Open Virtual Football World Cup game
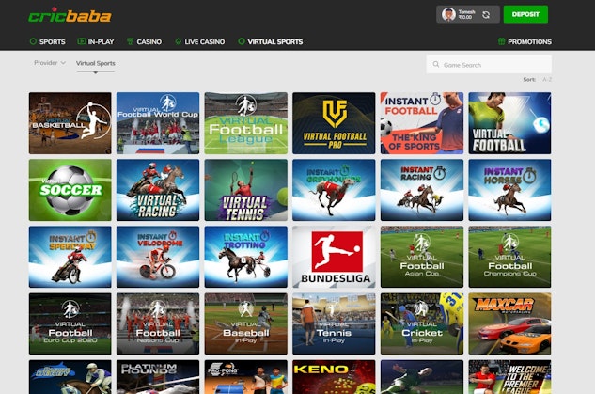This screenshot has width=595, height=394. tap(158, 123)
